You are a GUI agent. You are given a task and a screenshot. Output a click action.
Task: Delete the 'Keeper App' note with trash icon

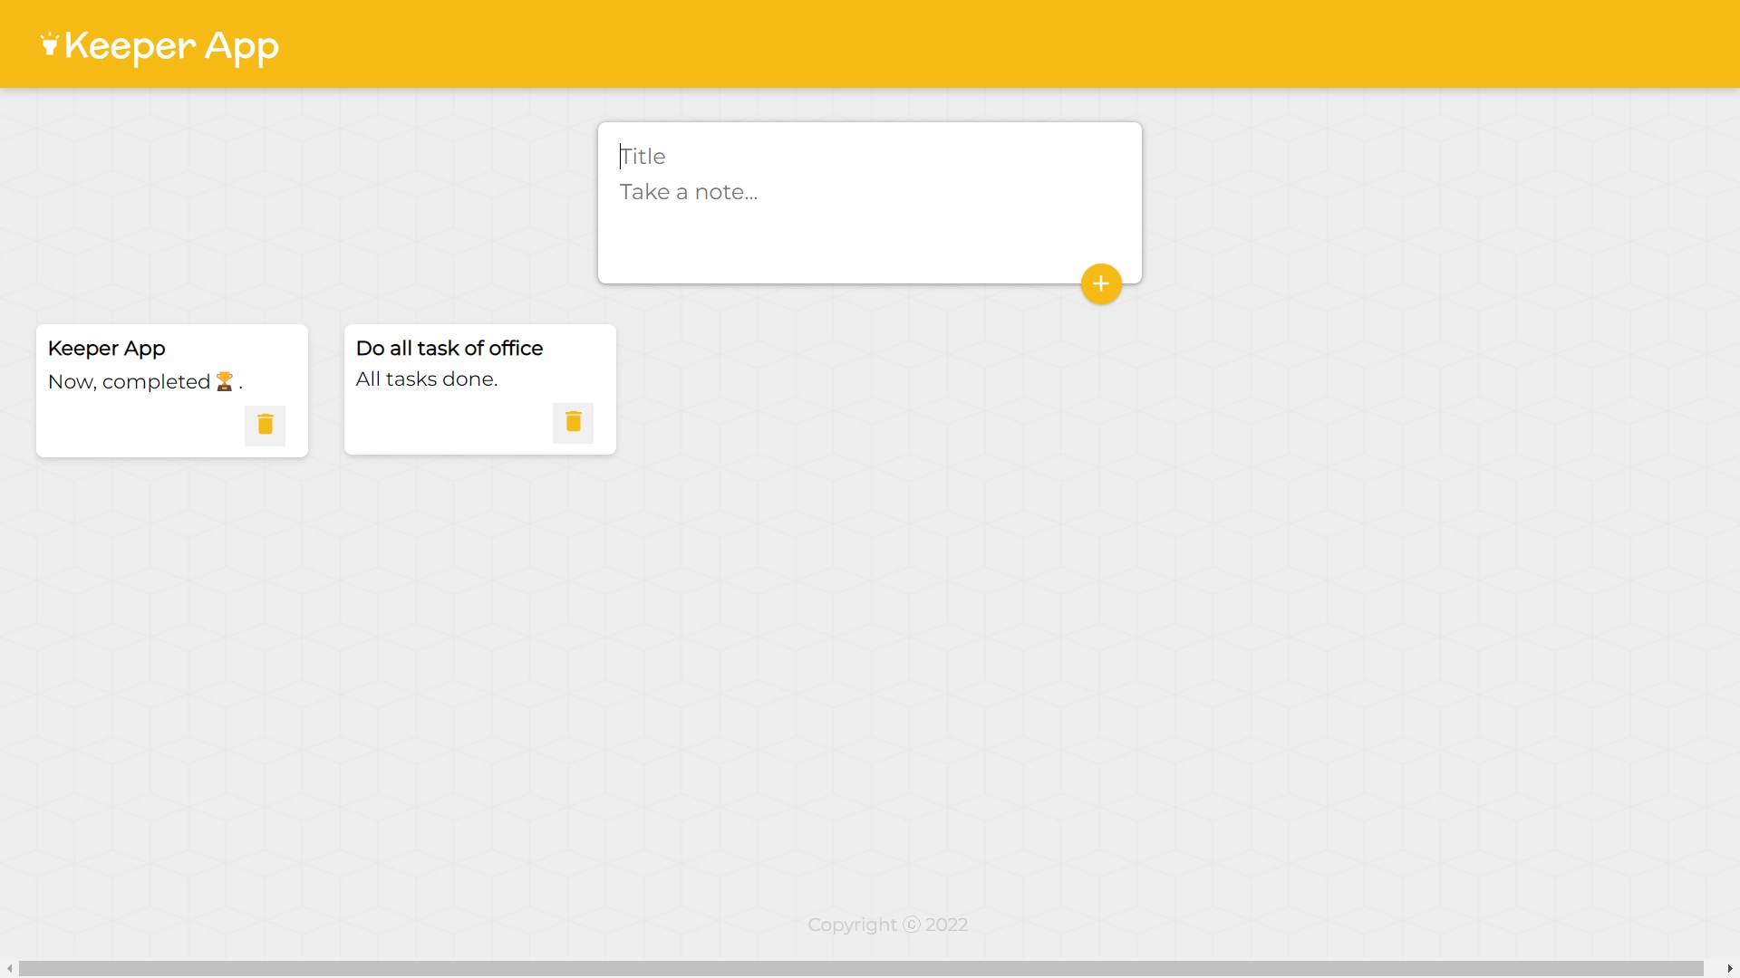(x=265, y=425)
